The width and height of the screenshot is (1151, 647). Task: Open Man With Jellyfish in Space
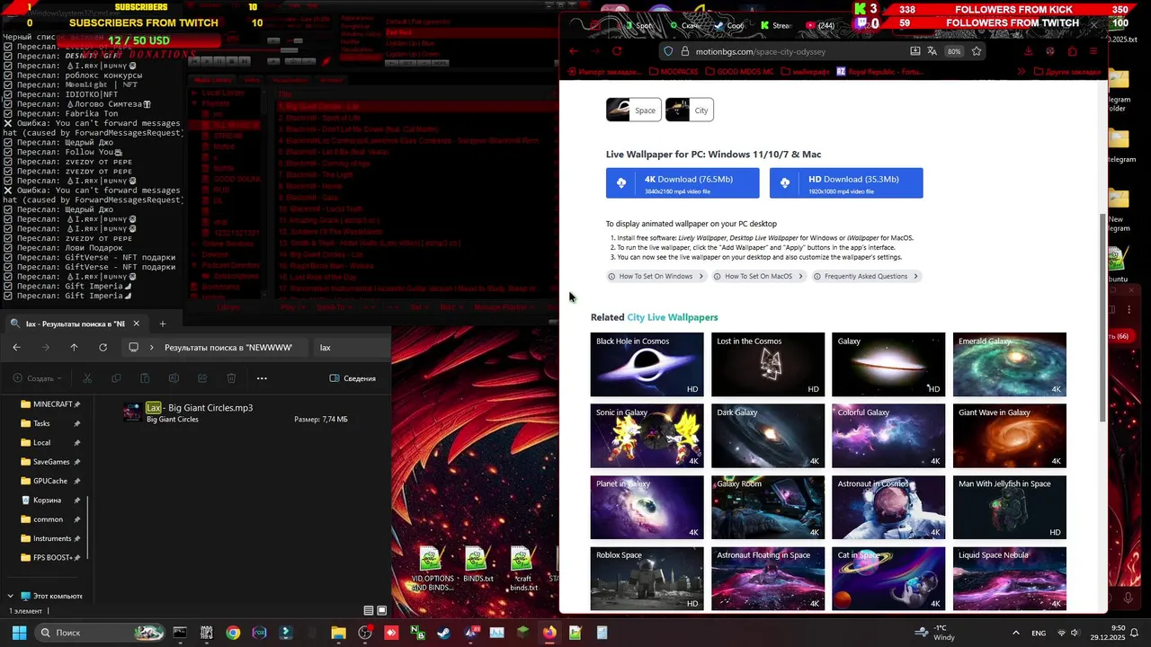tap(1010, 507)
